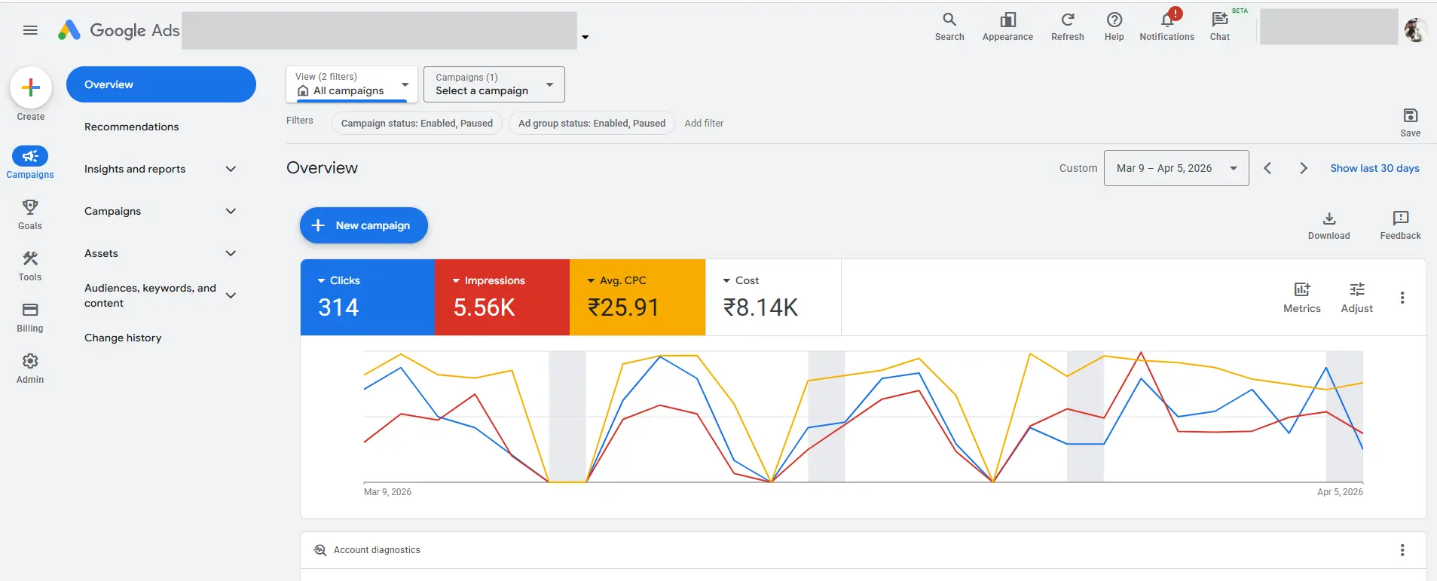
Task: Download the overview report
Action: [1329, 225]
